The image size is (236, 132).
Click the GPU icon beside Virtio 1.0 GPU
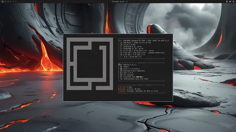(122, 45)
